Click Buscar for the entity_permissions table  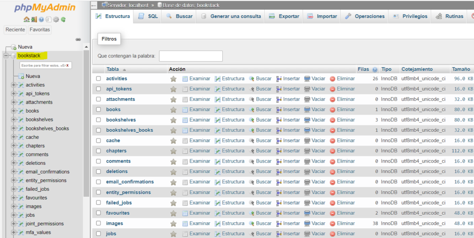(x=260, y=192)
